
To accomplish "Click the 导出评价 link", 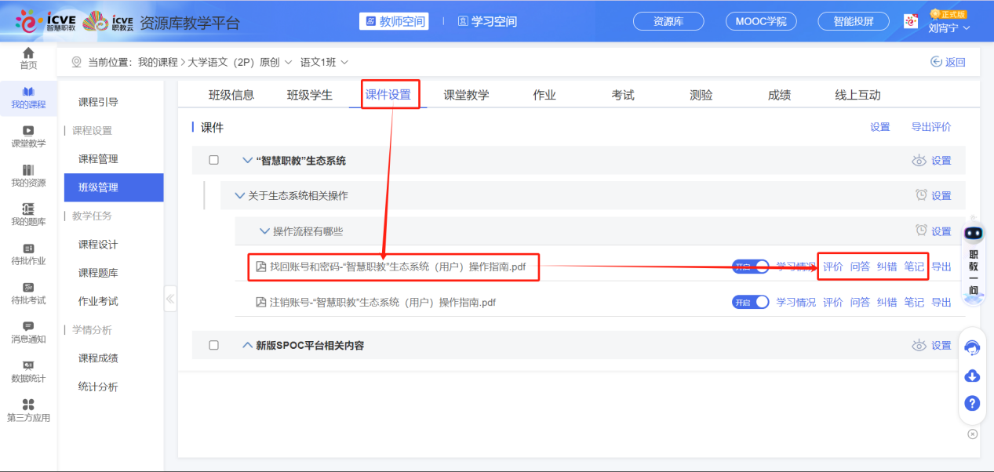I will pyautogui.click(x=931, y=126).
